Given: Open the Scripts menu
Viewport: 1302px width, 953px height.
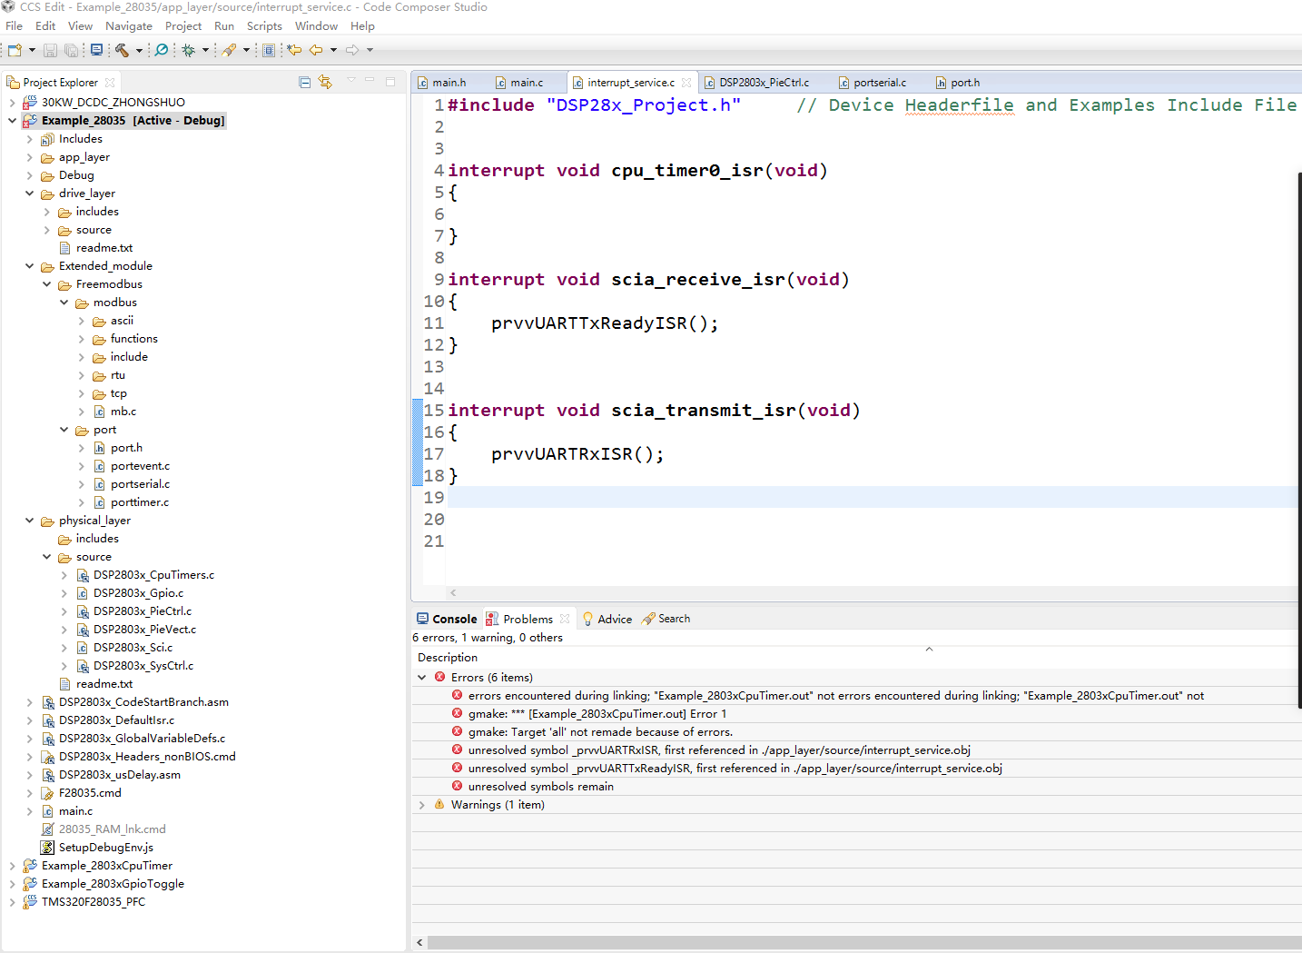Looking at the screenshot, I should click(264, 26).
